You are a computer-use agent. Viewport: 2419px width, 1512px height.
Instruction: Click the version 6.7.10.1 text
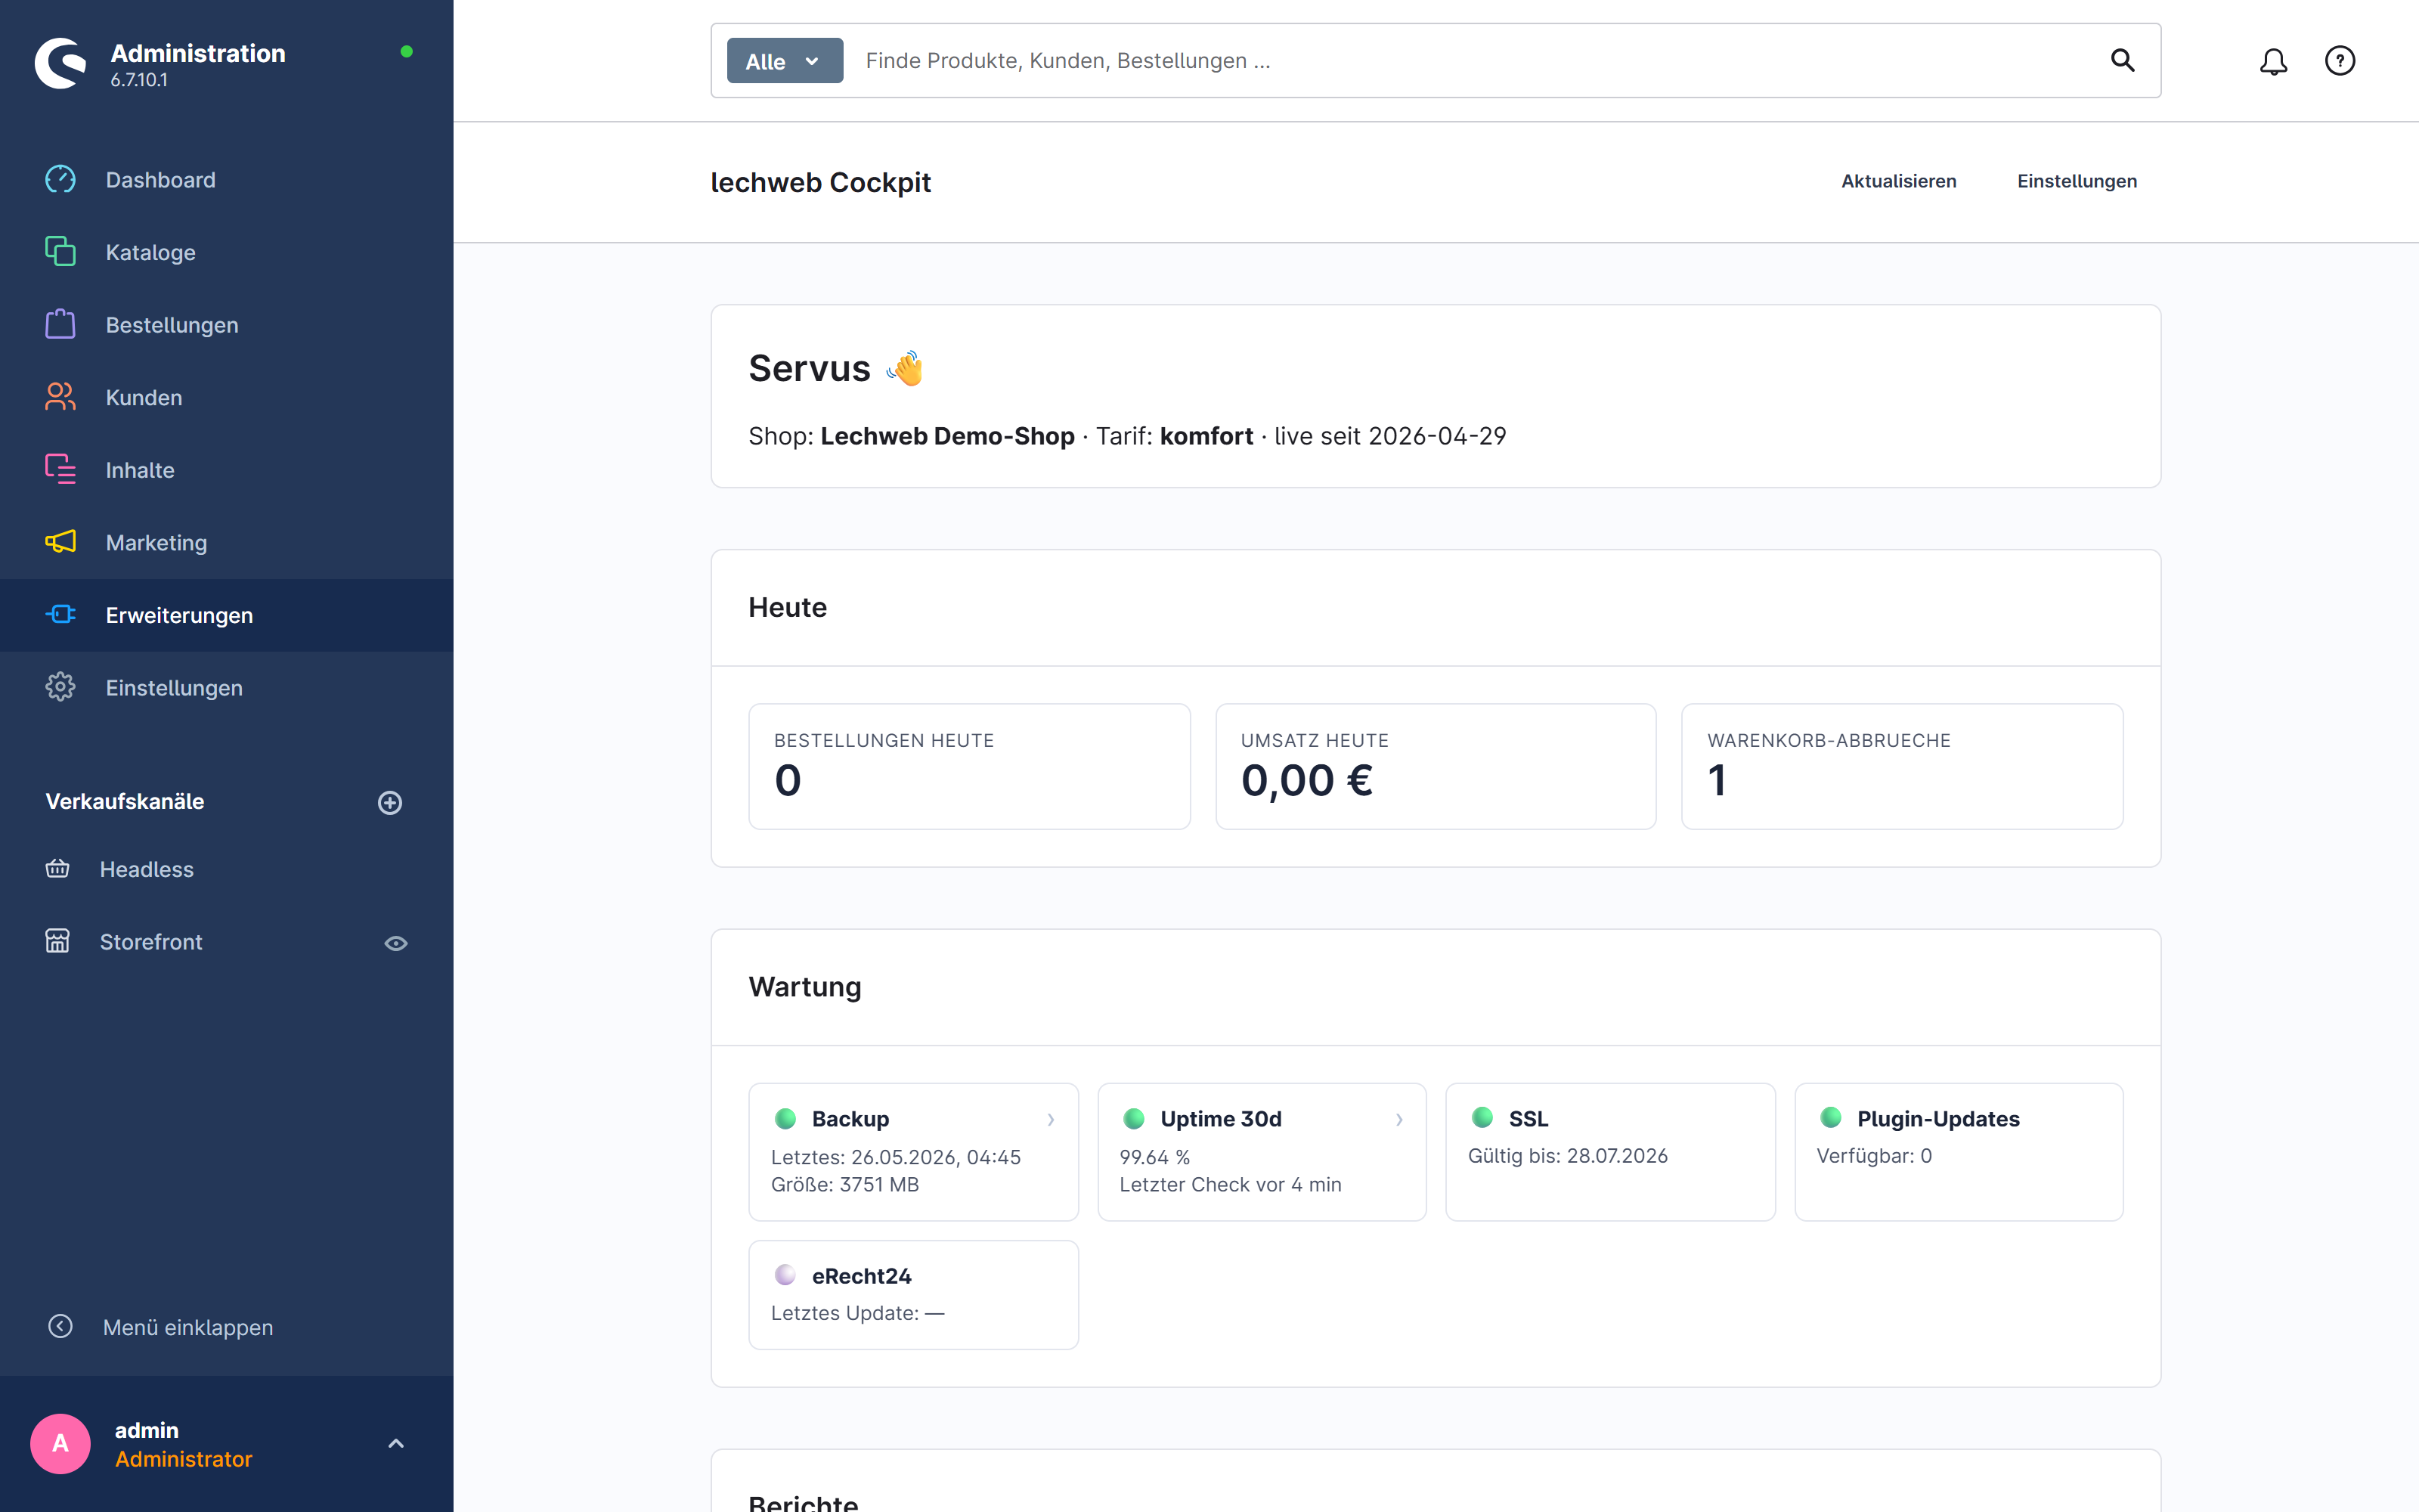point(139,81)
